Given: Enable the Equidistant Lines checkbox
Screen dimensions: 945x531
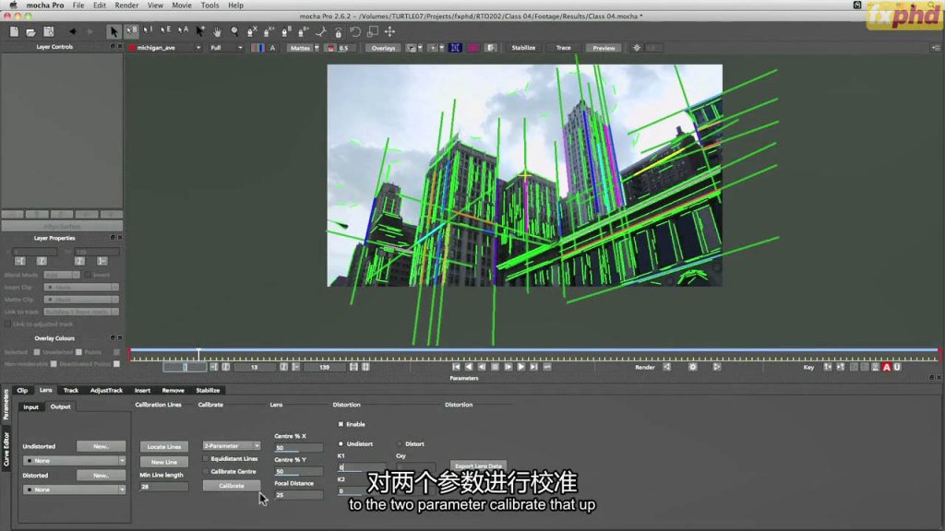Looking at the screenshot, I should click(205, 458).
